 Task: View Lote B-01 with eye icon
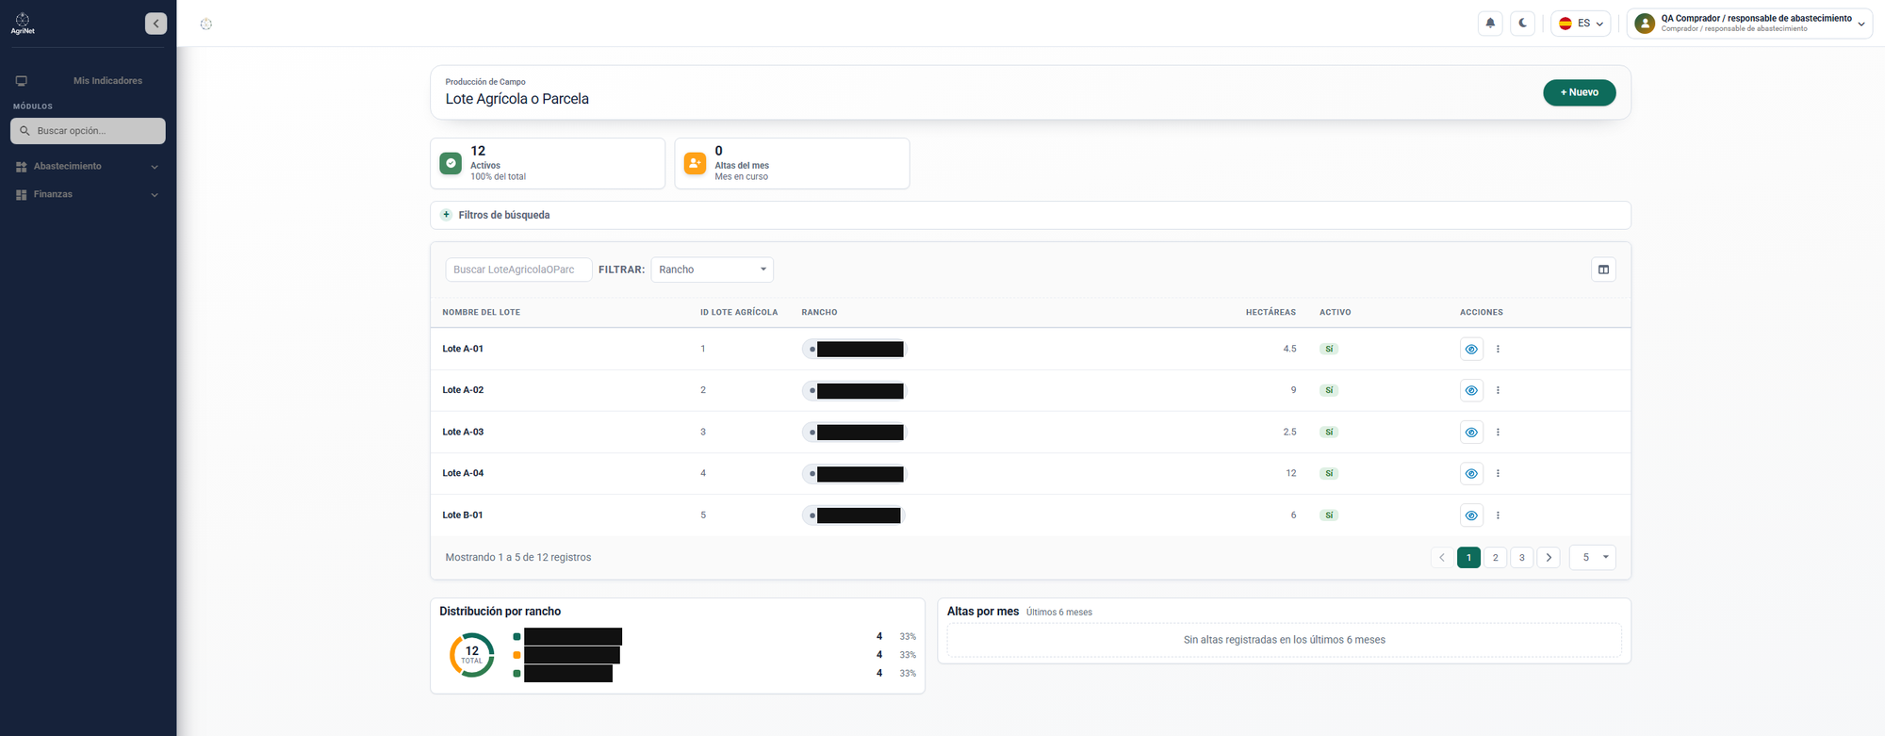click(1471, 515)
